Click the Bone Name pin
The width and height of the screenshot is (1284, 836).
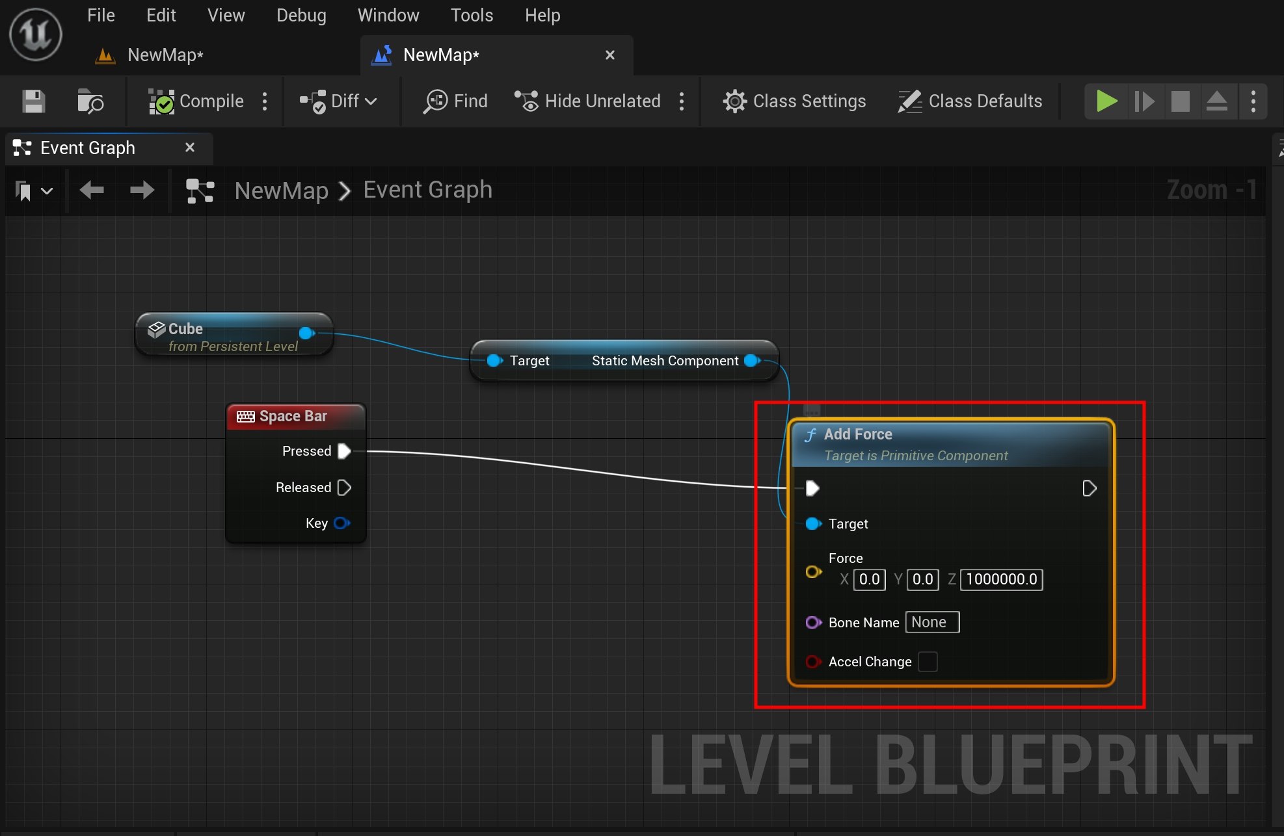click(x=814, y=623)
